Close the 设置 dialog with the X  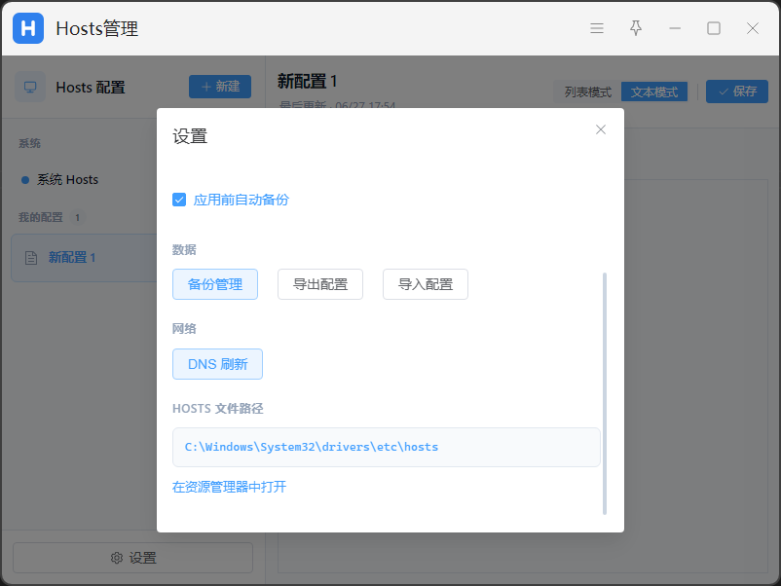pyautogui.click(x=601, y=129)
